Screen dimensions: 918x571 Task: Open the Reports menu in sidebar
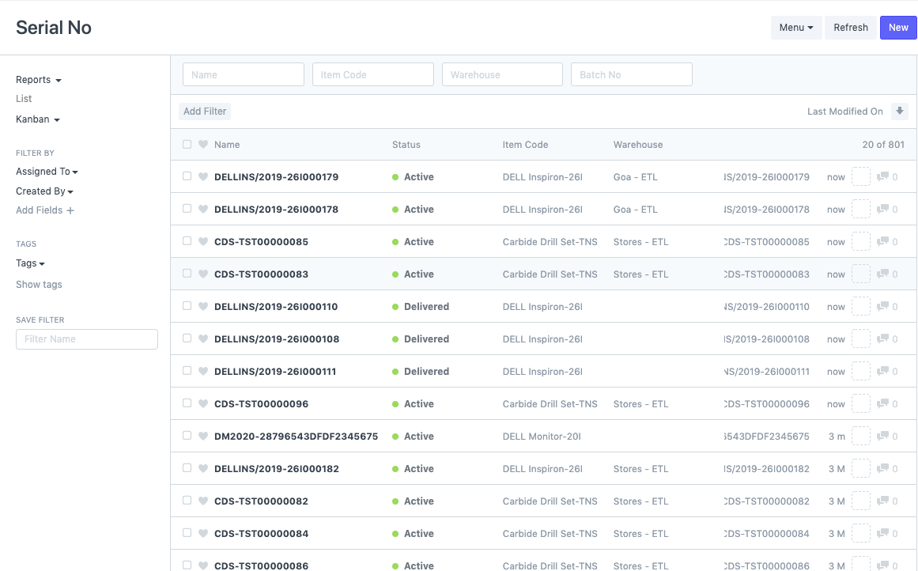[x=39, y=80]
